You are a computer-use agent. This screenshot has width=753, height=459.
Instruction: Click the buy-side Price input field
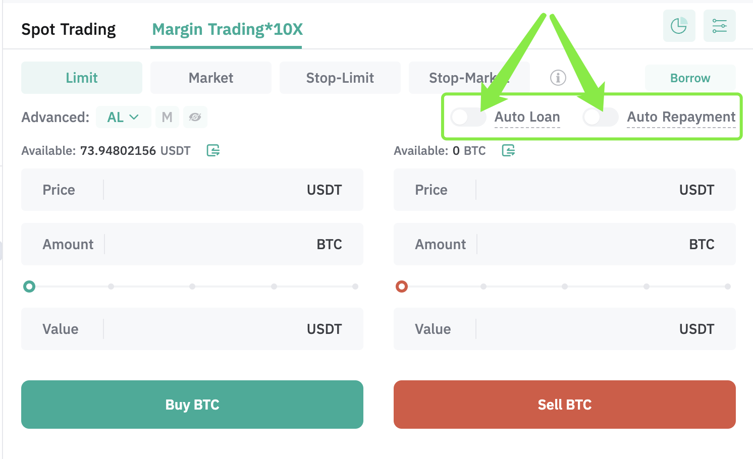pyautogui.click(x=192, y=190)
